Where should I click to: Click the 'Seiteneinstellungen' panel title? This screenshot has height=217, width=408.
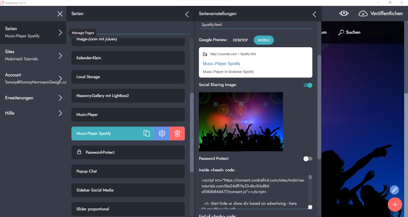(218, 14)
